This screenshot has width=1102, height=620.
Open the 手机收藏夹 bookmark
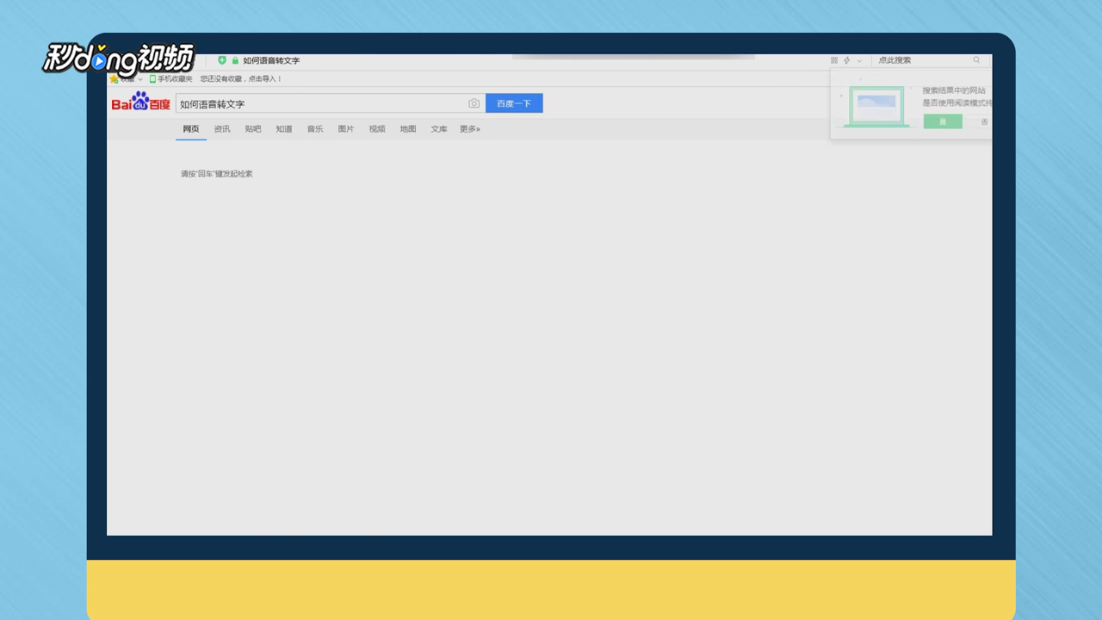170,79
